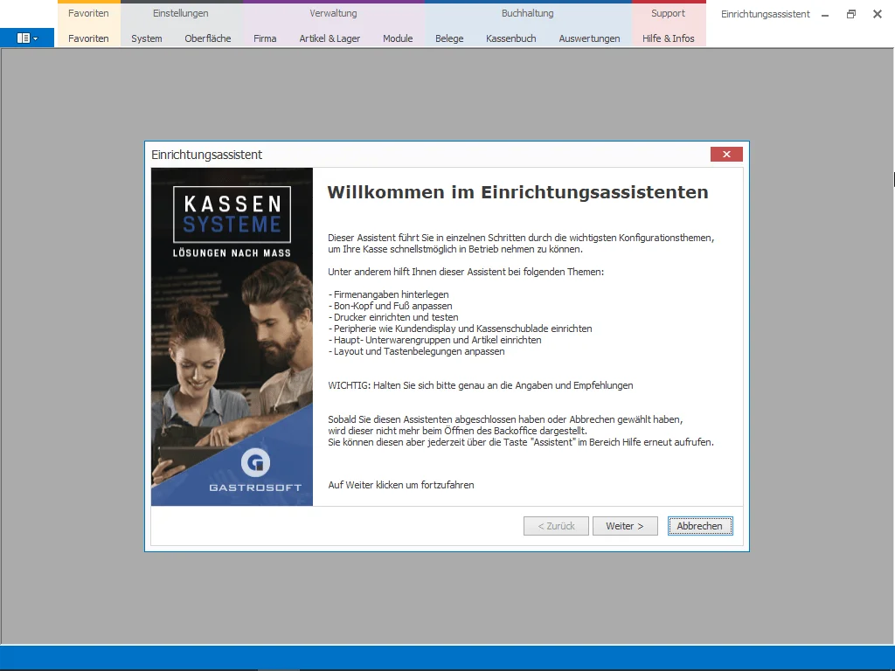
Task: Open the Module section
Action: coord(398,38)
